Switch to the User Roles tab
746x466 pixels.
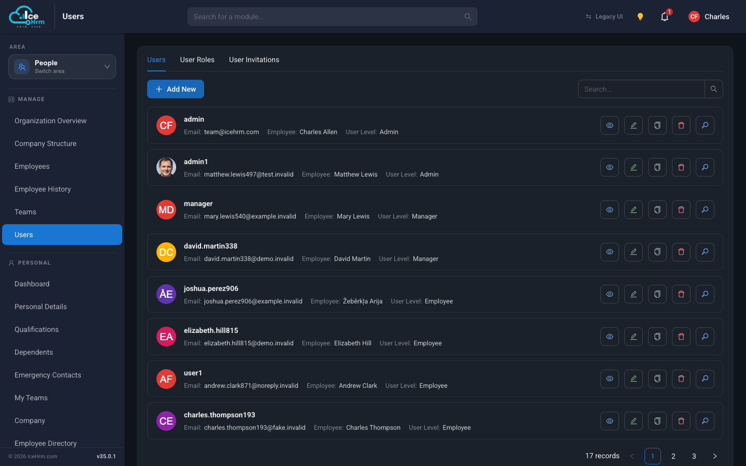pos(197,60)
